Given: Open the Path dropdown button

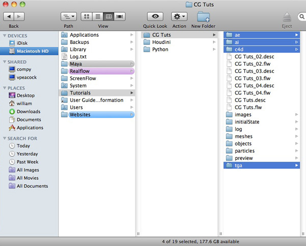Looking at the screenshot, I should click(x=69, y=16).
